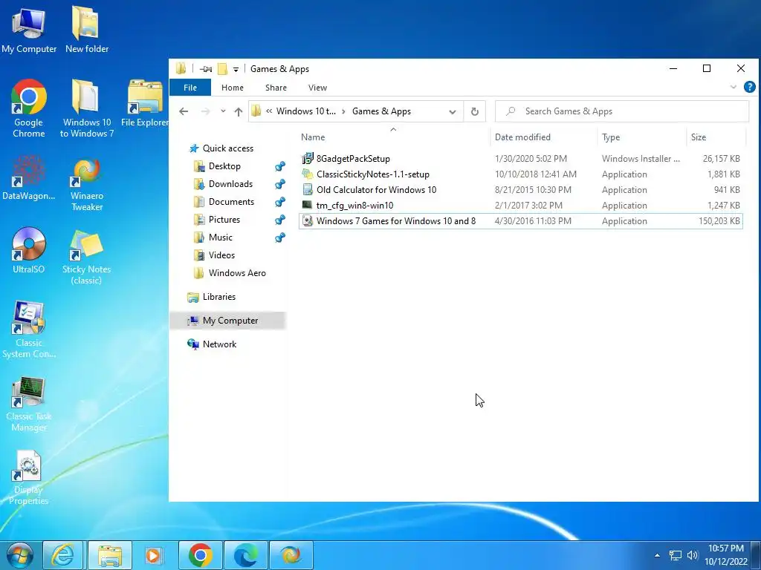Launch Microsoft Edge from taskbar
The width and height of the screenshot is (761, 570).
[246, 555]
